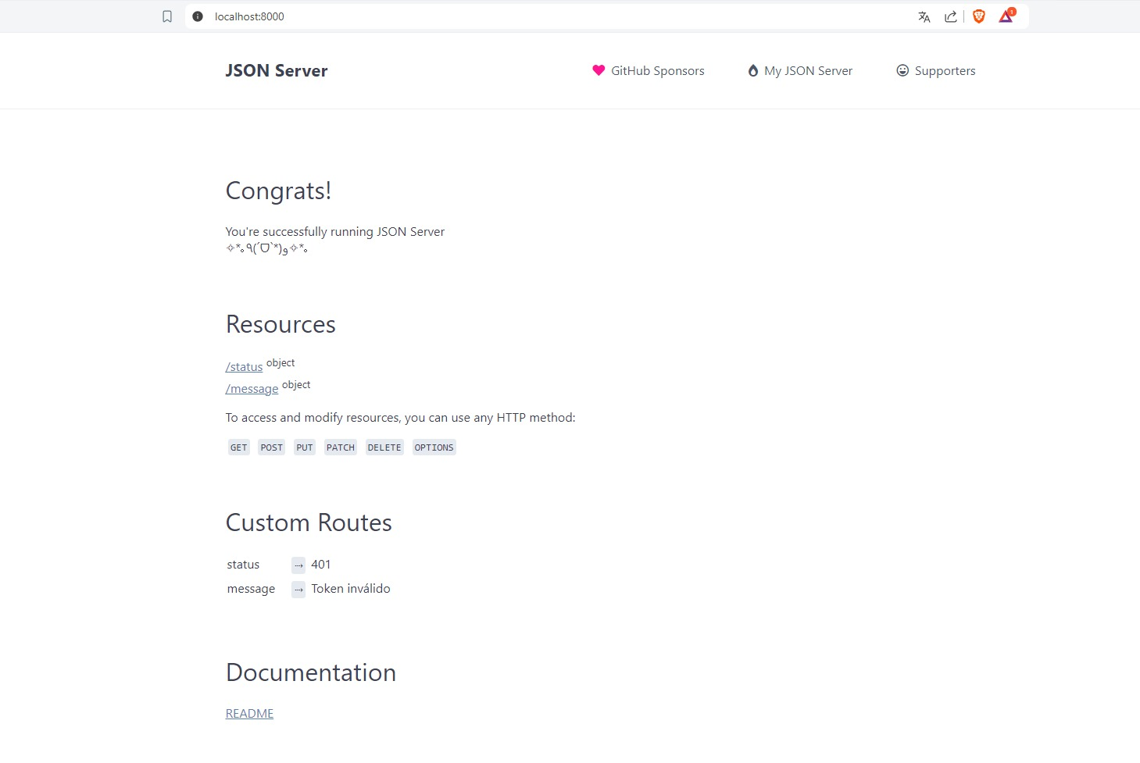
Task: Click the message custom route name
Action: pyautogui.click(x=251, y=589)
